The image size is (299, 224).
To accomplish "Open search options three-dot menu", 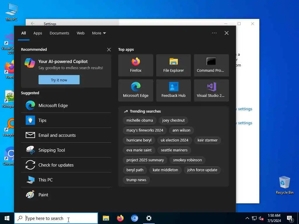I will (214, 33).
